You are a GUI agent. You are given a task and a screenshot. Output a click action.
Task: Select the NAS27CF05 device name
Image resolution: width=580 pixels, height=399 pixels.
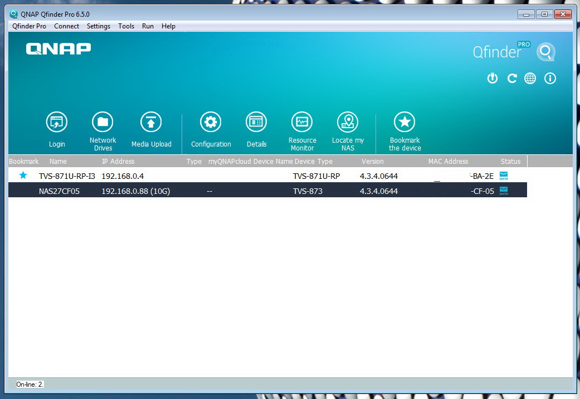[x=59, y=191]
